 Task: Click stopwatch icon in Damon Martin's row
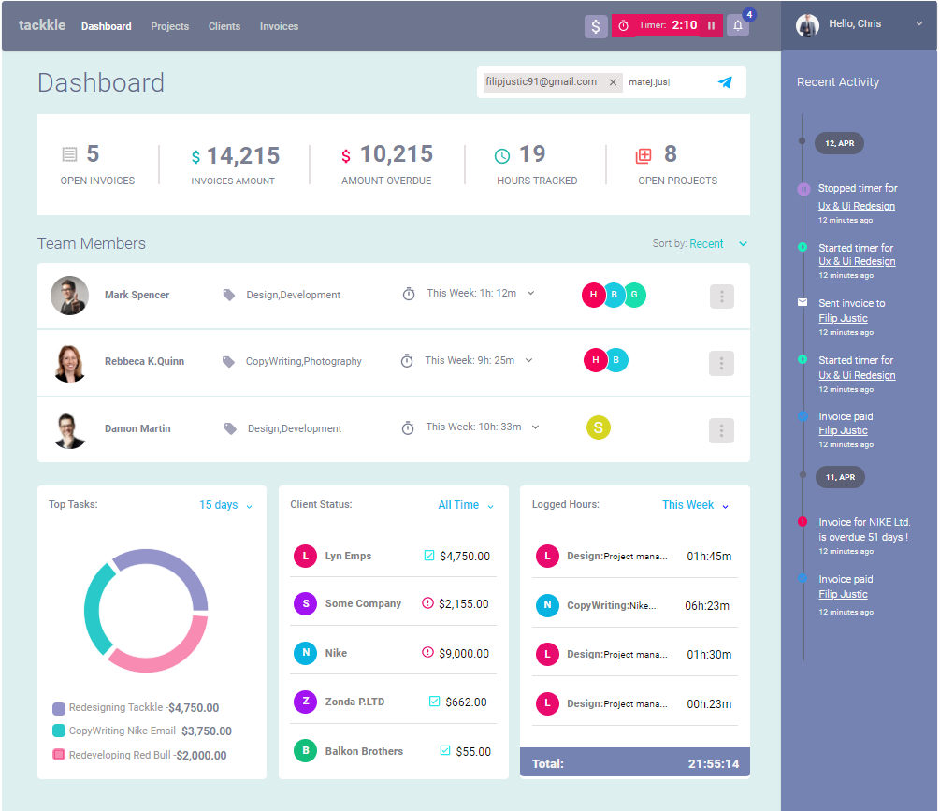coord(408,427)
